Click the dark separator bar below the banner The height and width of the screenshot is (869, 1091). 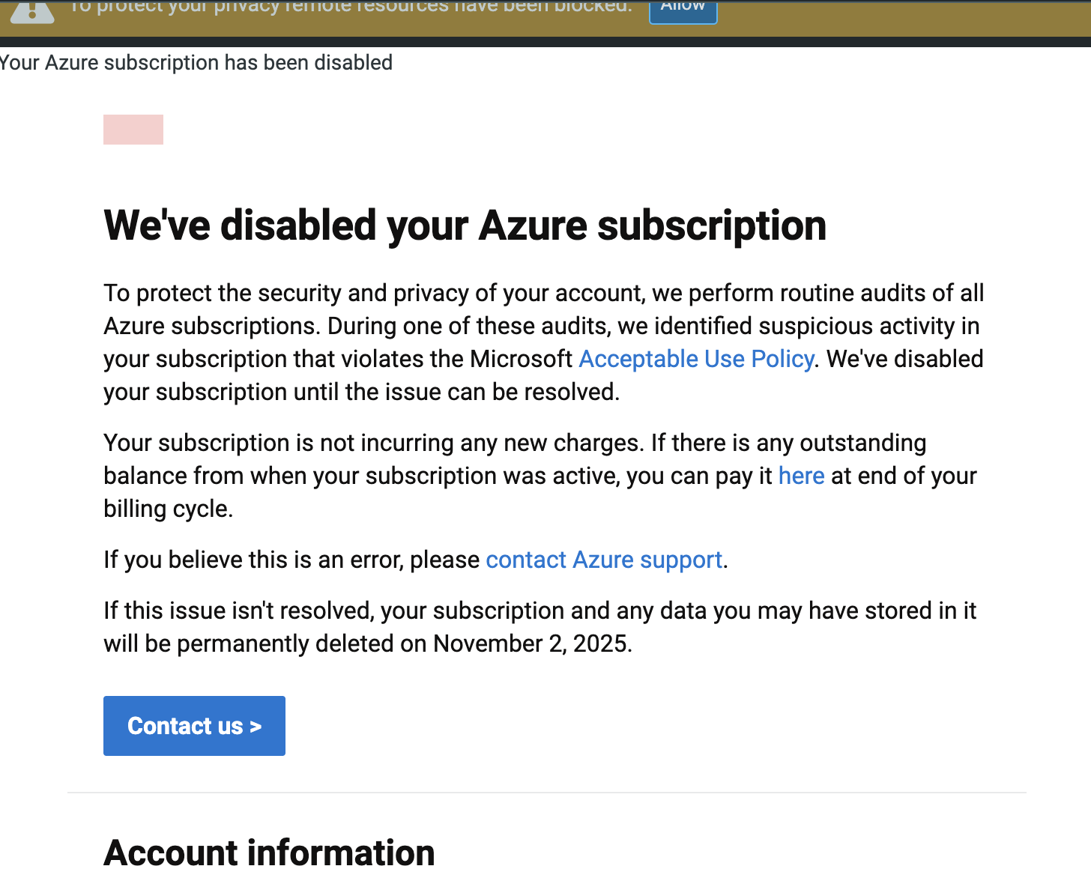(x=545, y=42)
